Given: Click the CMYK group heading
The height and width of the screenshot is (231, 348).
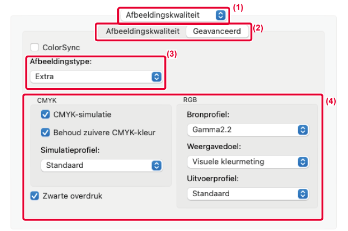Looking at the screenshot, I should (x=47, y=99).
